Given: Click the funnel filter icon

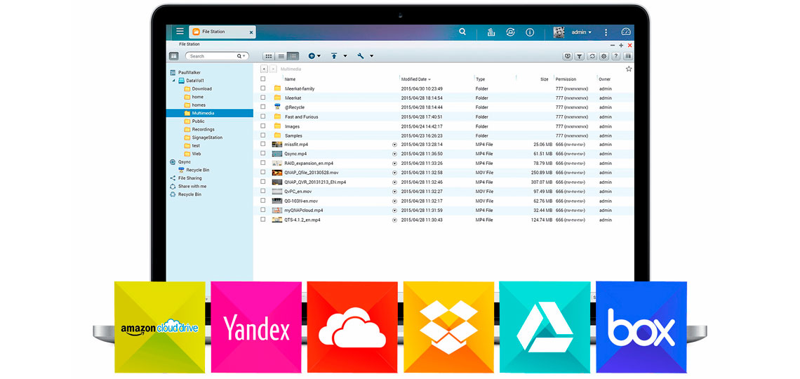Looking at the screenshot, I should coord(580,56).
